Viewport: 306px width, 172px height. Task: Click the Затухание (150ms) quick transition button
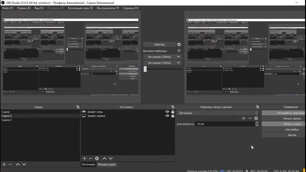click(x=159, y=63)
